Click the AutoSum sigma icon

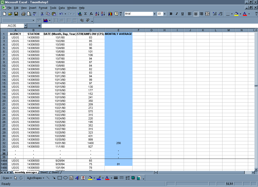click(x=85, y=14)
